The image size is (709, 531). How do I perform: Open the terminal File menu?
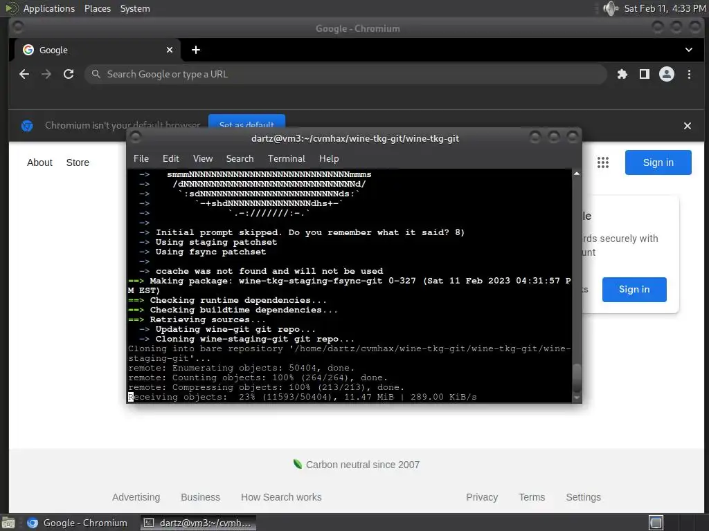141,158
